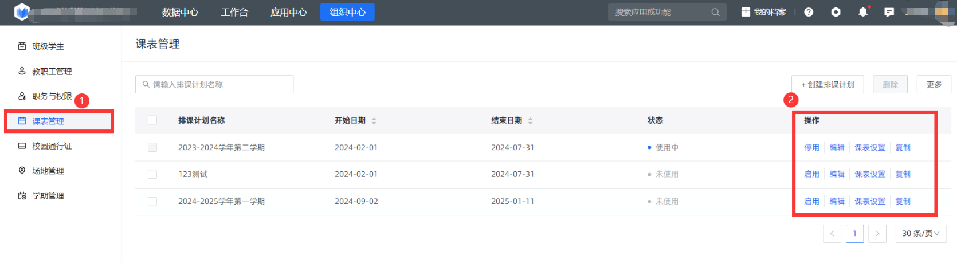The image size is (957, 263).
Task: Open the 30 条/页 page size dropdown
Action: (921, 234)
